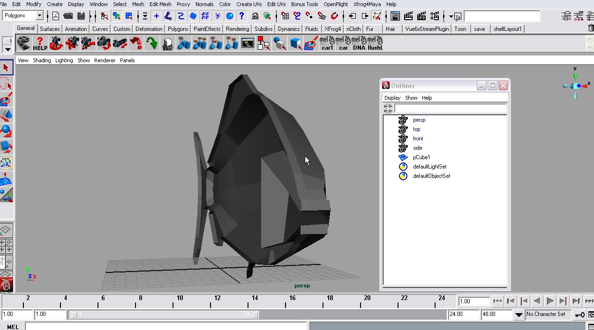Click the red HELP shelf icon
Screen dimensions: 594x330
(40, 44)
